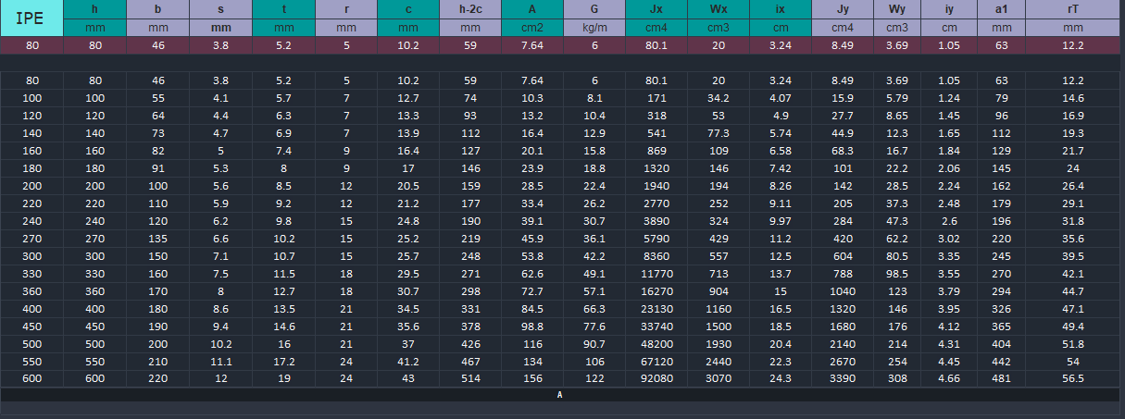Click h-2c value 514 in row 600
Screen dimensions: 1125x419
click(470, 378)
